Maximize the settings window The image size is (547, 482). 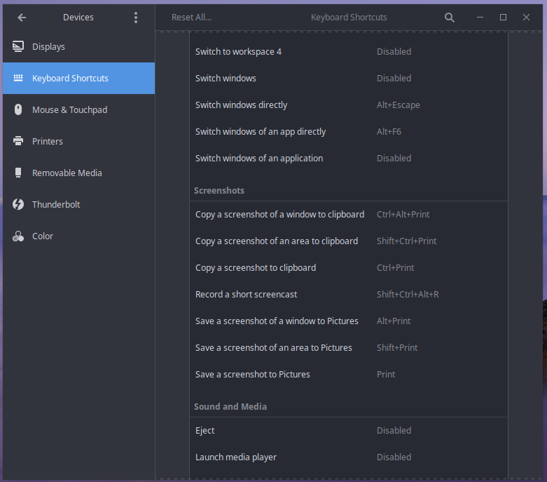click(503, 18)
